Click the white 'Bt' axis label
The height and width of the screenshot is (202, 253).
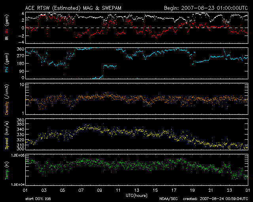(x=7, y=38)
